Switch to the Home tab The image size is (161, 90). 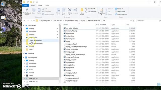point(33,5)
